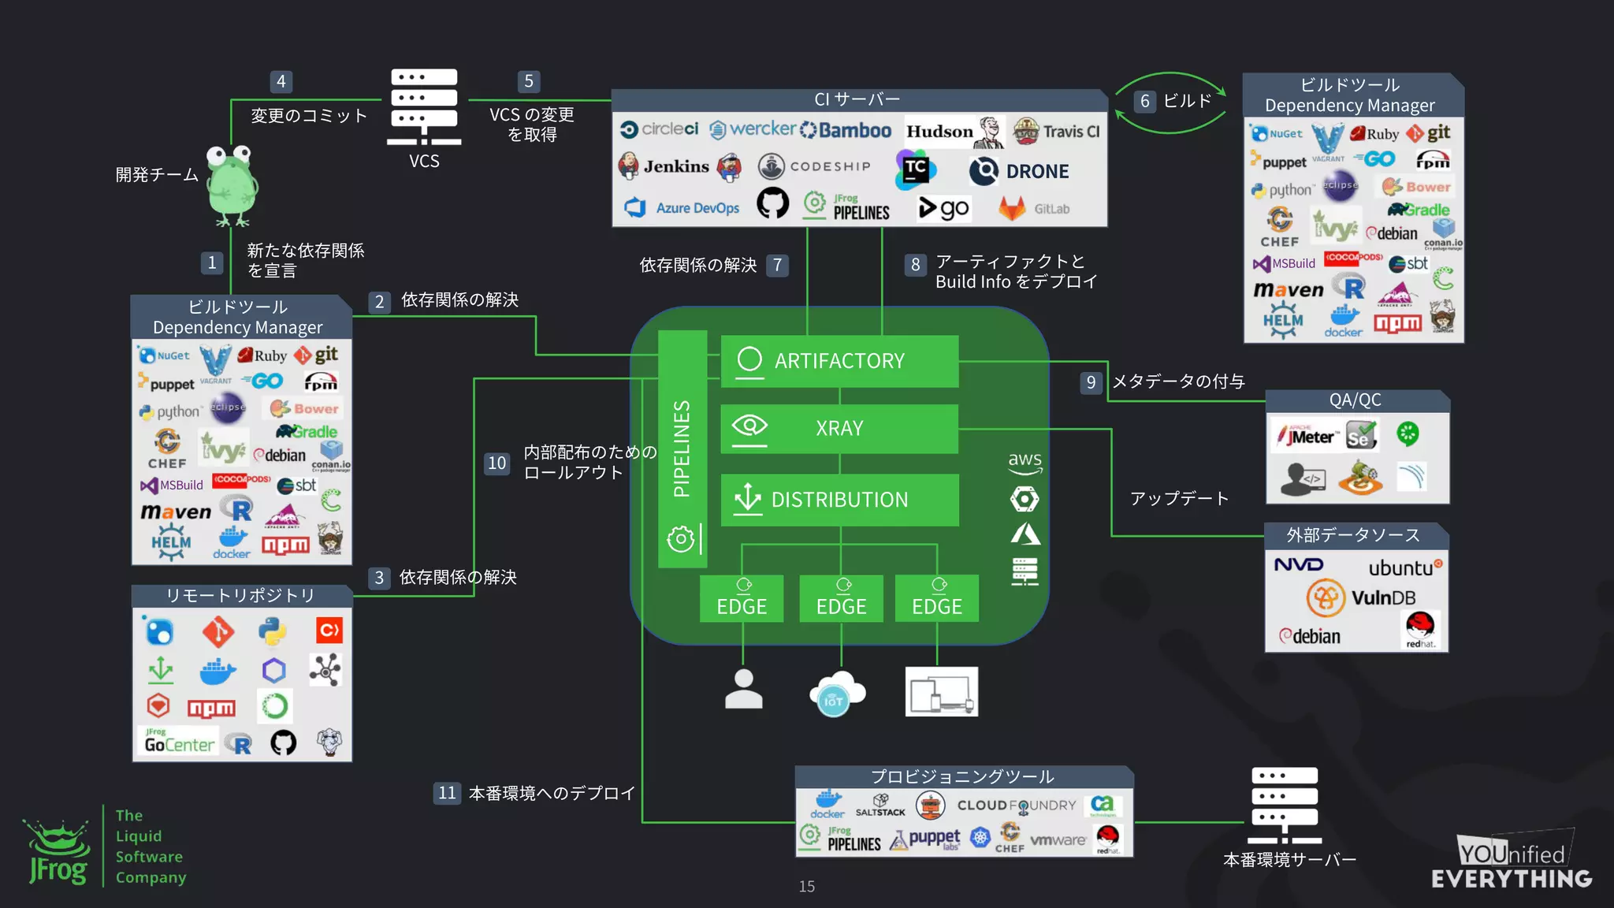Select Gradle logo in left Dependency Manager panel
Screen dimensions: 1614x908
[307, 431]
